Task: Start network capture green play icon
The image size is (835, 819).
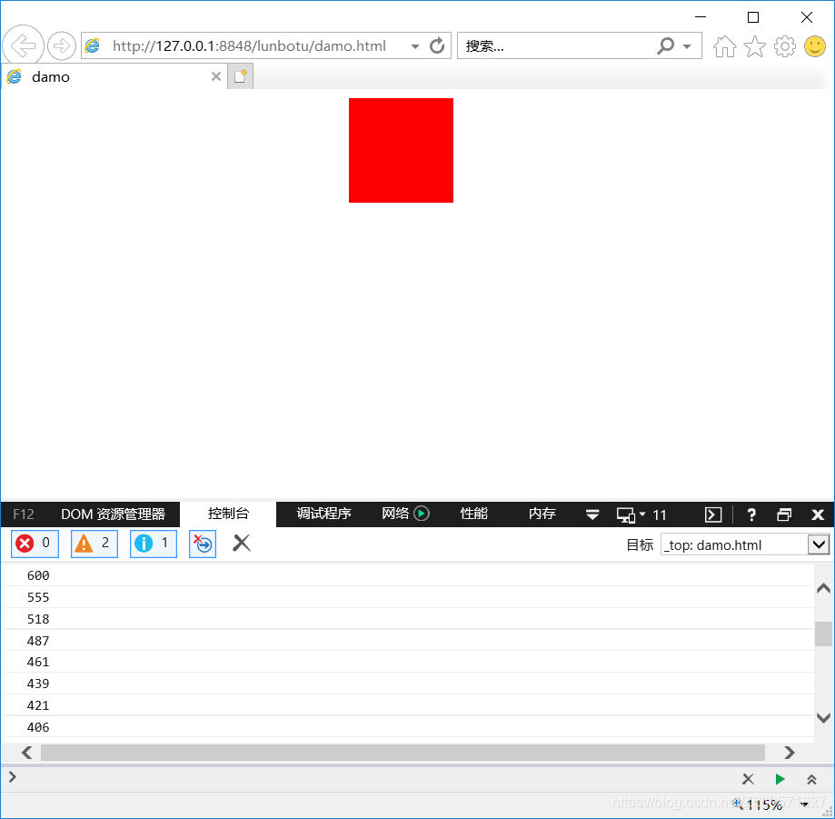Action: tap(422, 514)
